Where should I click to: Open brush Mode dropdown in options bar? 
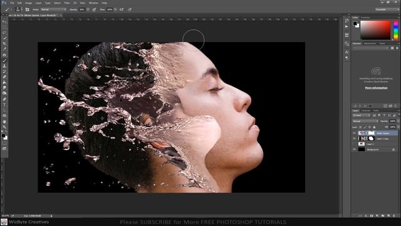[x=53, y=9]
